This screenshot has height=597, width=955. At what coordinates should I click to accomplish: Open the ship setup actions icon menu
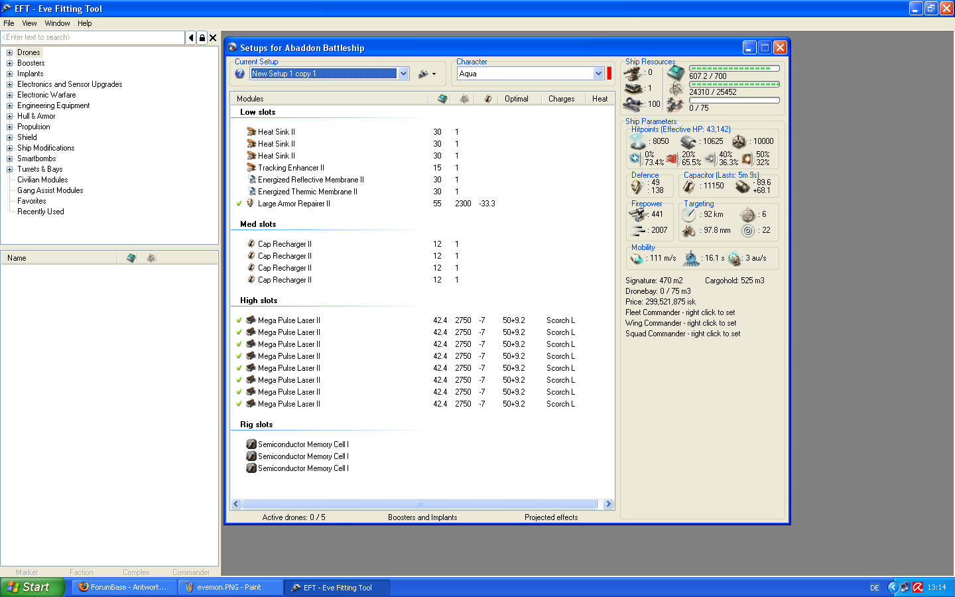pyautogui.click(x=427, y=74)
